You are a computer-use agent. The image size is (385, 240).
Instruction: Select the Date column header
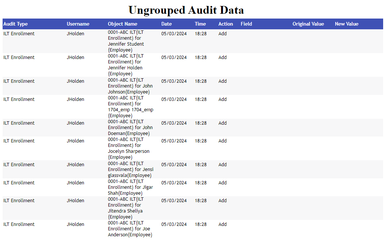167,24
